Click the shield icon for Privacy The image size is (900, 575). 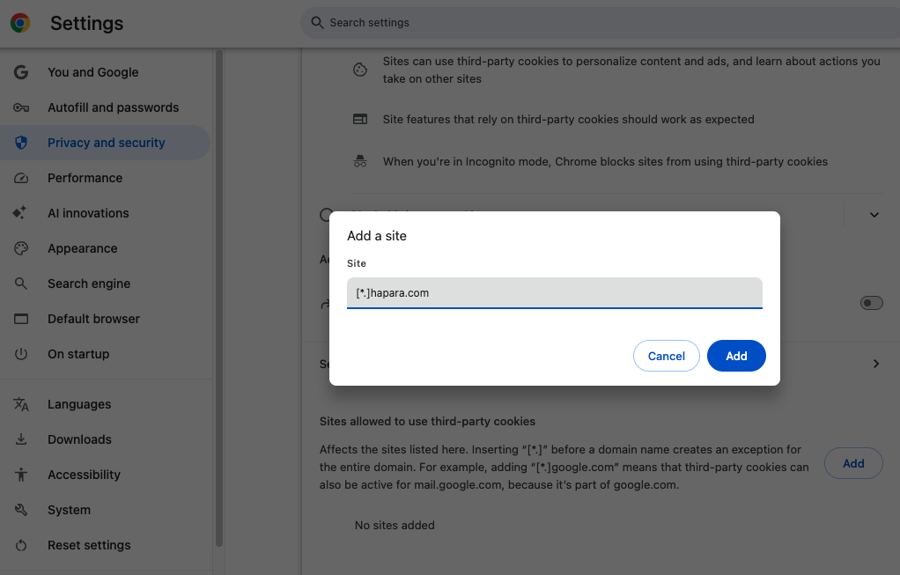click(x=21, y=143)
